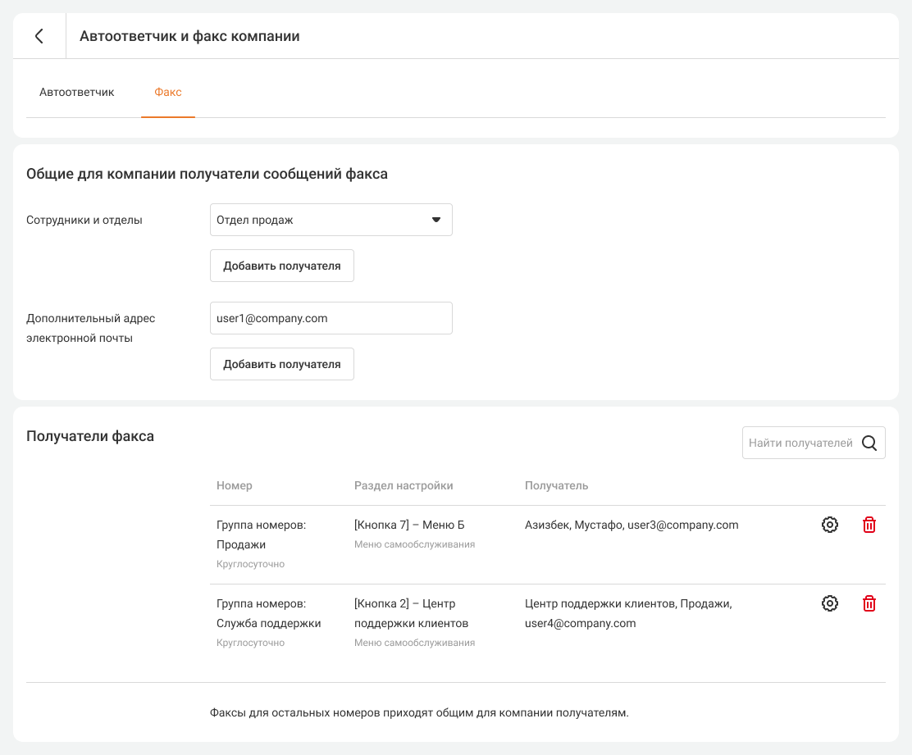The image size is (912, 755).
Task: Focus the email field containing user1@company.com
Action: [331, 318]
